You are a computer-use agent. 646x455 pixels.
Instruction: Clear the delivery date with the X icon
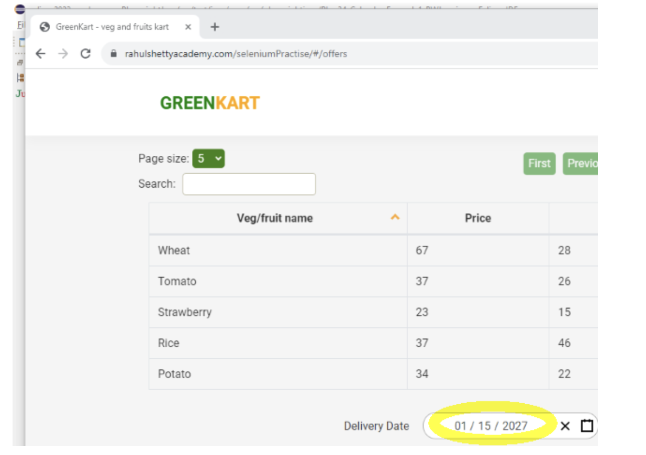click(566, 426)
